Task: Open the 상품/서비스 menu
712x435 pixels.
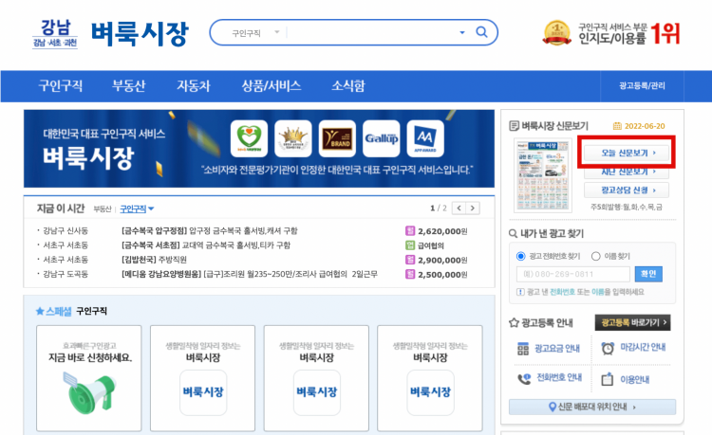Action: (x=272, y=85)
